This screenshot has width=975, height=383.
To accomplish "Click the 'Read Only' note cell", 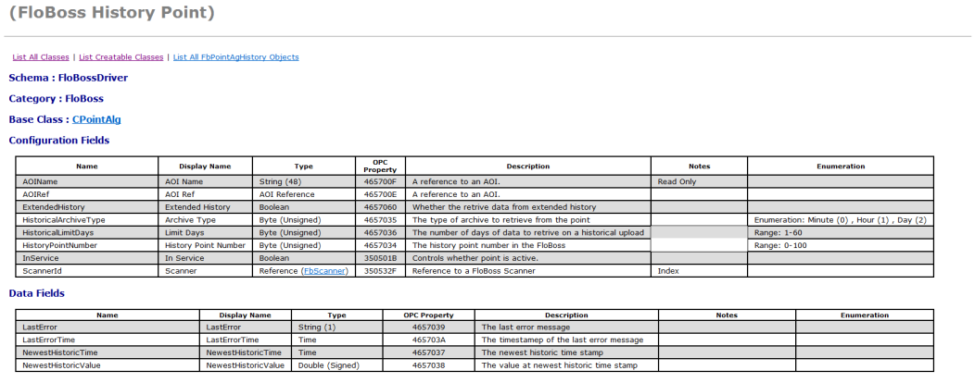I will (700, 182).
